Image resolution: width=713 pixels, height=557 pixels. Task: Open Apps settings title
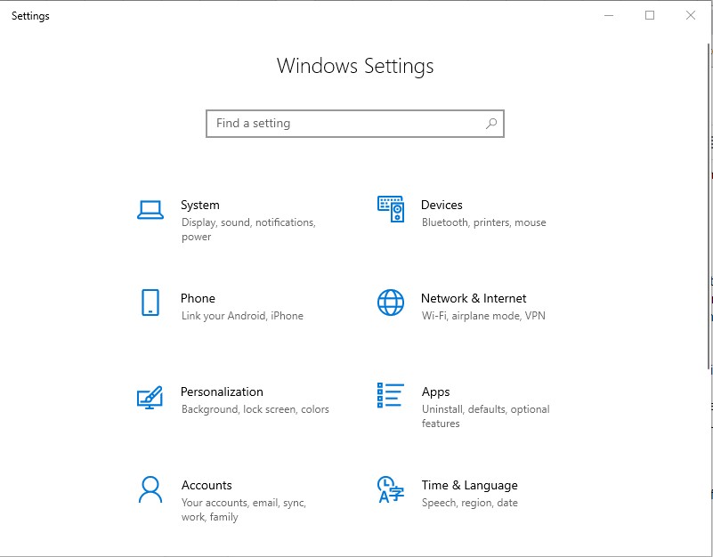click(435, 392)
